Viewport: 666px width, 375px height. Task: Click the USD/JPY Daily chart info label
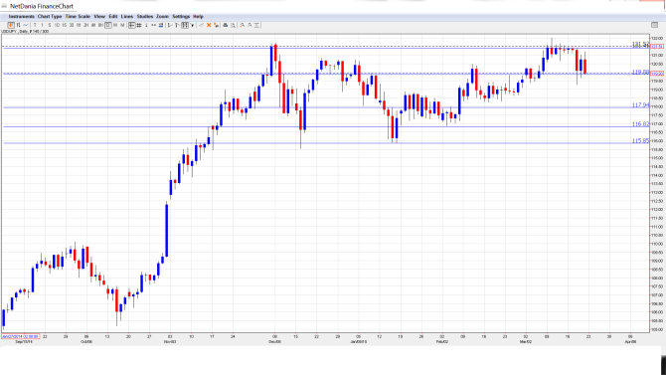click(x=25, y=32)
